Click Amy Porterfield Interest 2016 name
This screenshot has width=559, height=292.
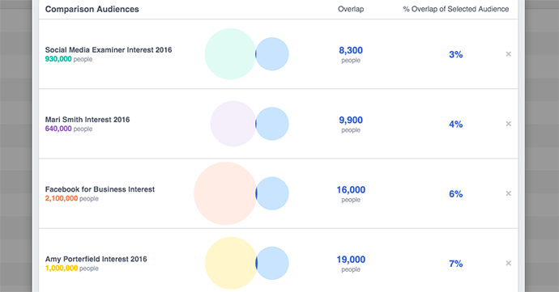click(96, 259)
